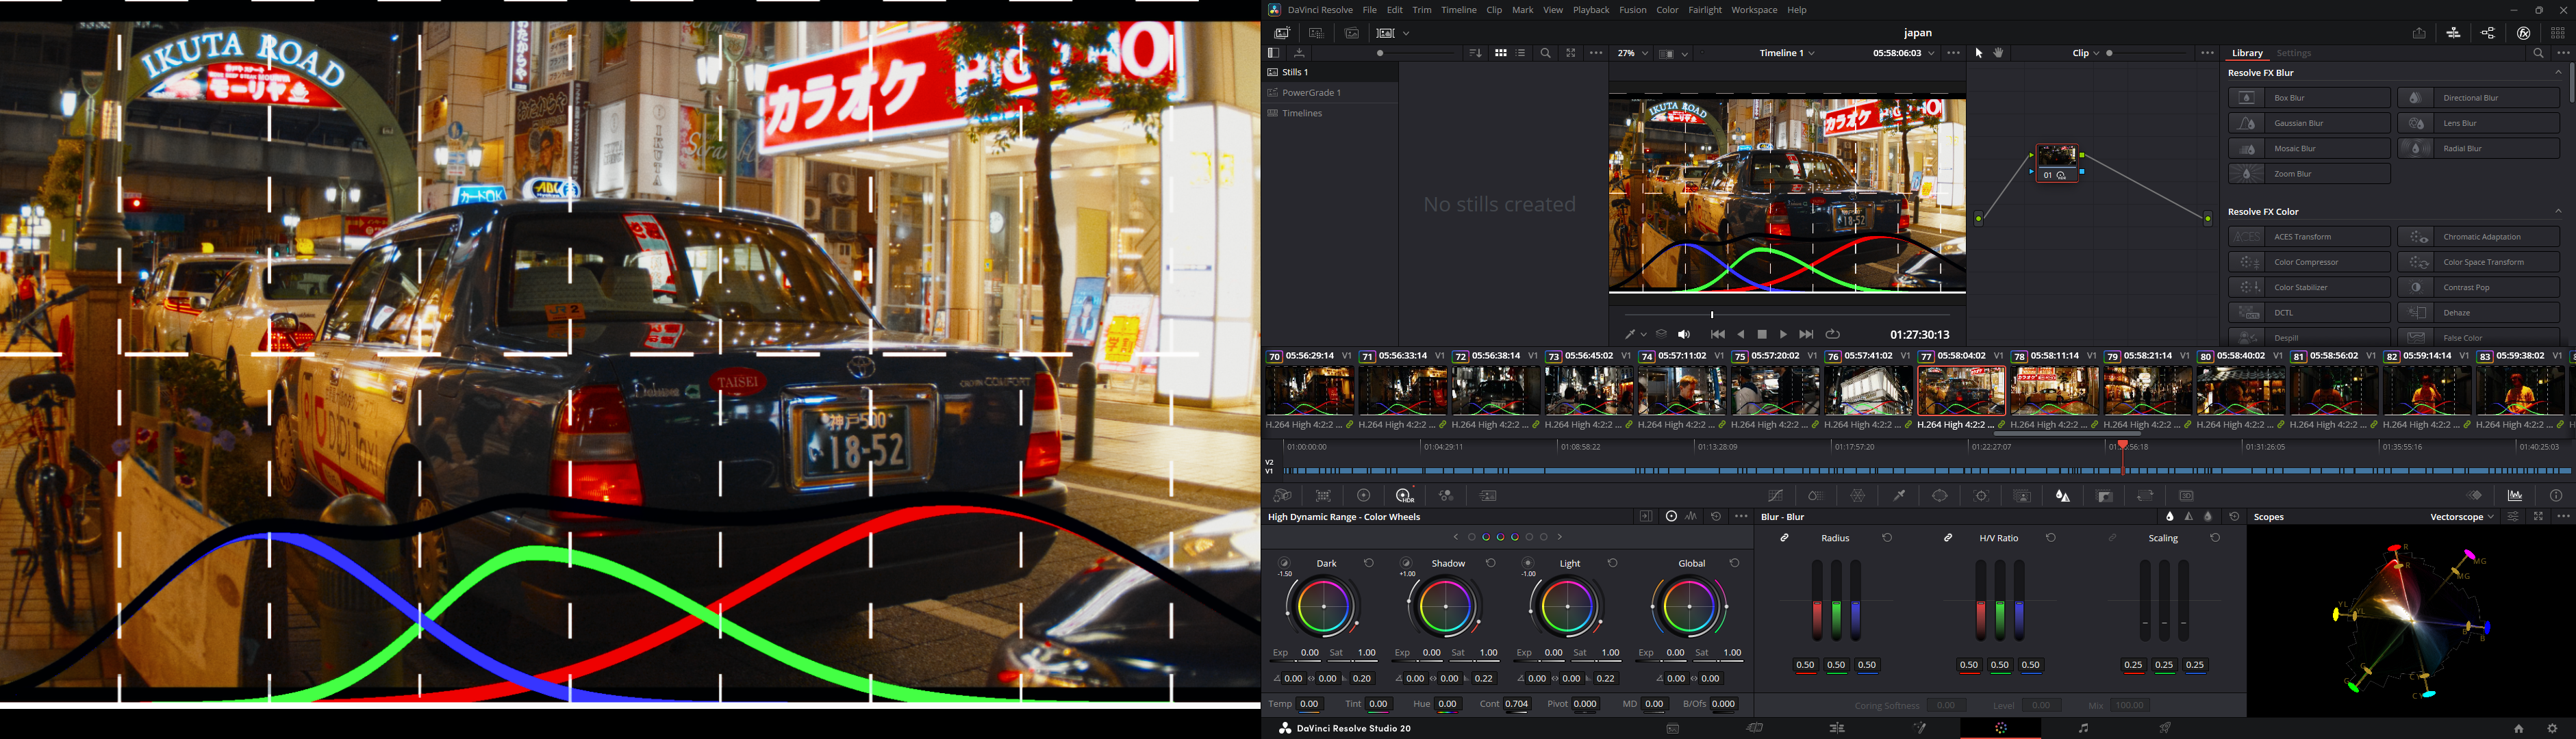Select the hand pan tool in node editor
2576x739 pixels.
tap(1999, 53)
